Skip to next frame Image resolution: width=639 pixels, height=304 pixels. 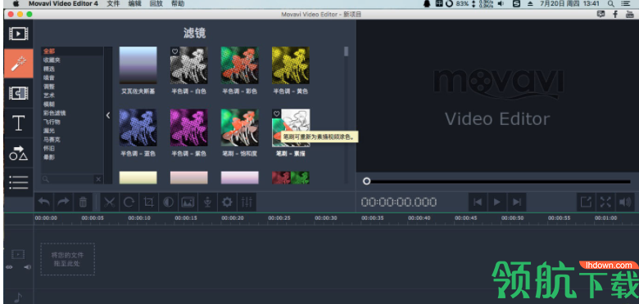pos(517,202)
